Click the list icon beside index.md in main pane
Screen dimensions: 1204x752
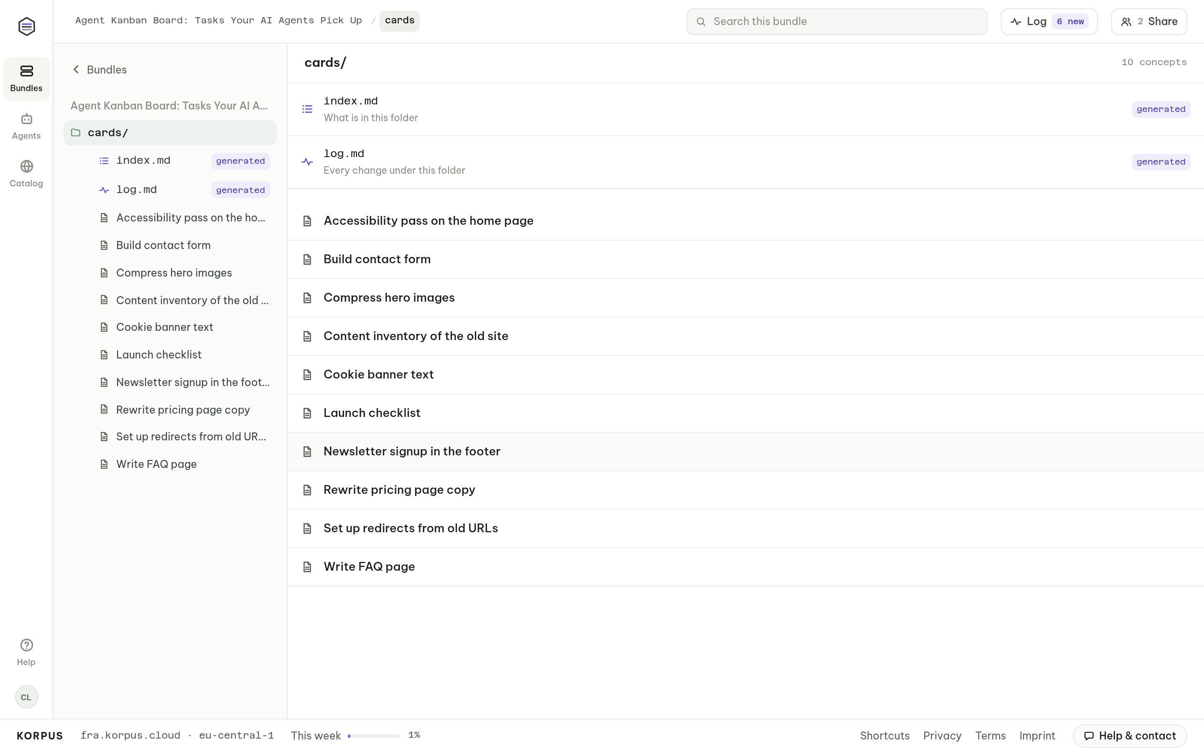point(307,109)
